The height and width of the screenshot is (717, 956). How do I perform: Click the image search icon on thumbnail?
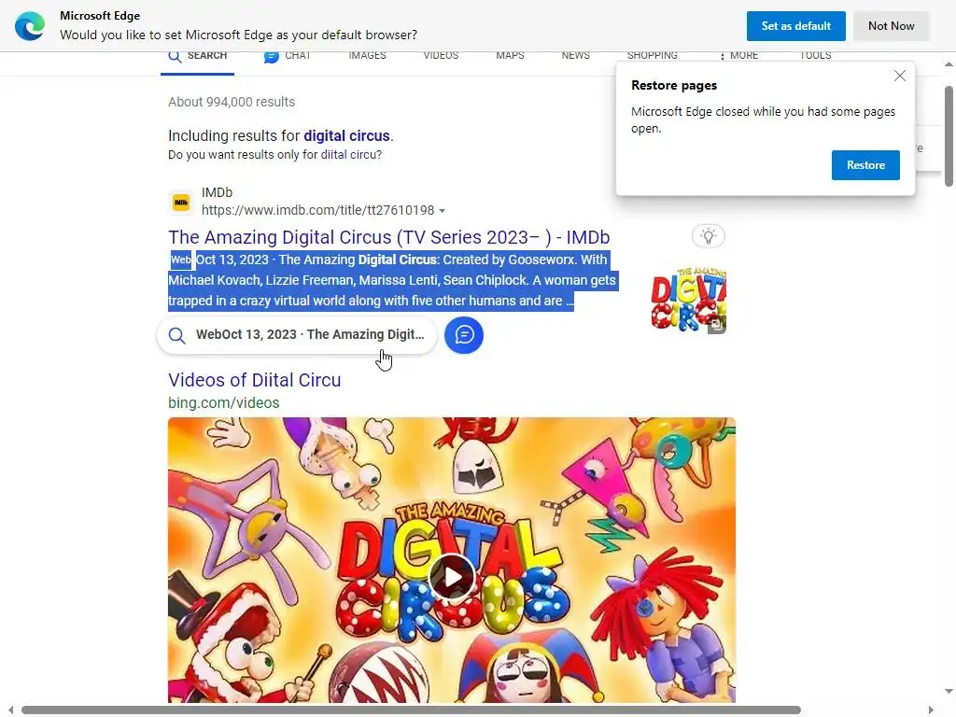click(717, 326)
